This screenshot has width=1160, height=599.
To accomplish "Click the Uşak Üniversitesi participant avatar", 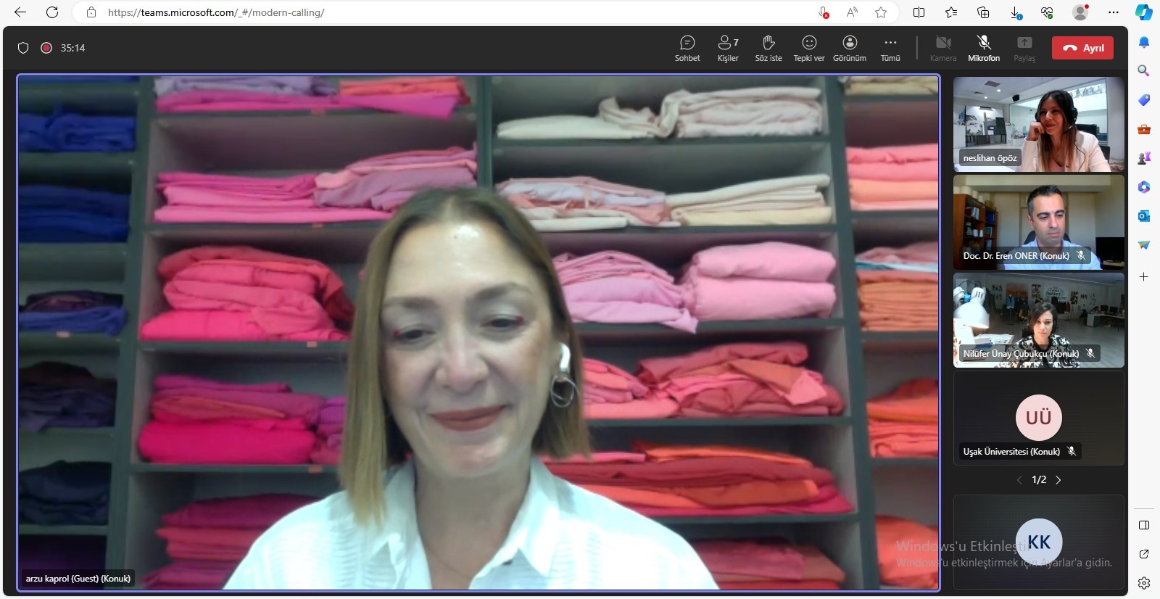I will pos(1038,418).
